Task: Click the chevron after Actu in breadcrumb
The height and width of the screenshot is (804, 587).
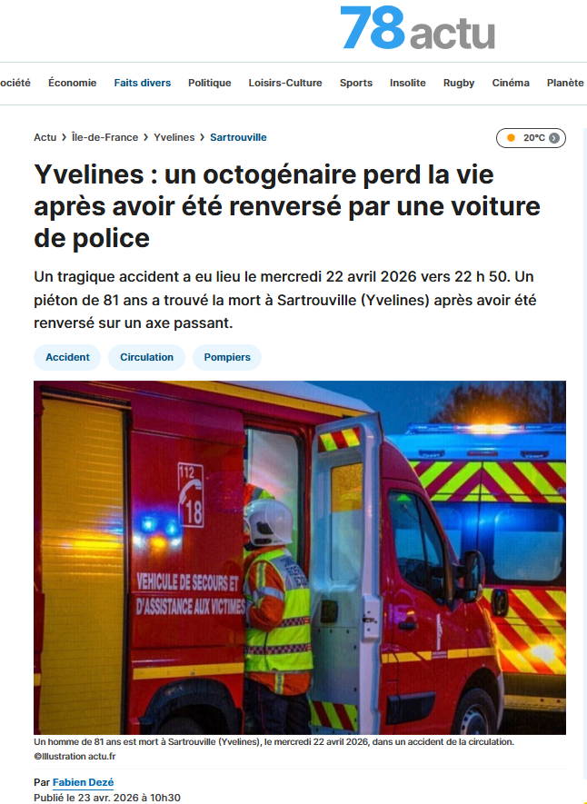Action: click(x=65, y=137)
